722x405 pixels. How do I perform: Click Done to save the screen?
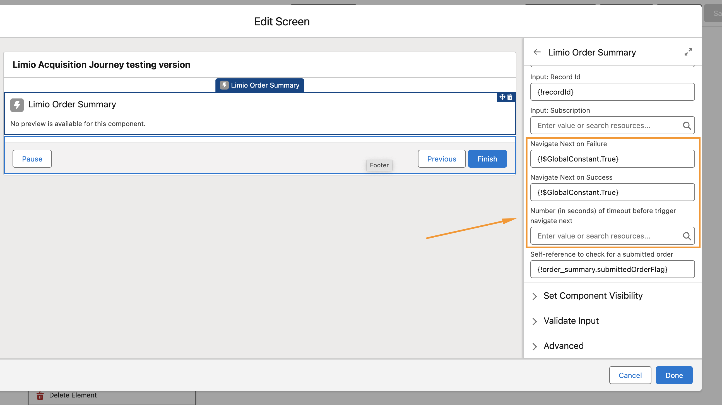click(674, 375)
